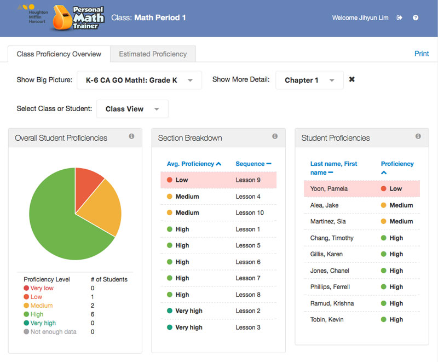Toggle sort by Last name, First name
Image resolution: width=438 pixels, height=362 pixels.
pos(333,168)
